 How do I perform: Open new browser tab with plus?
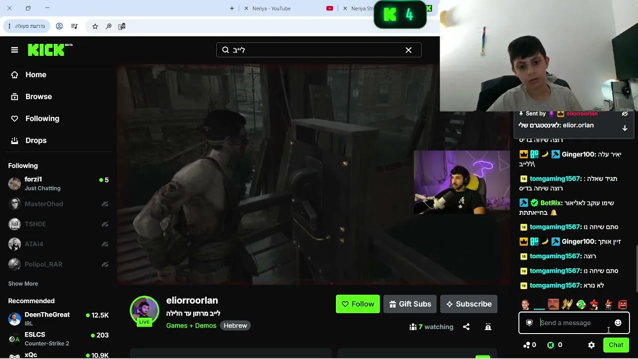[x=232, y=8]
